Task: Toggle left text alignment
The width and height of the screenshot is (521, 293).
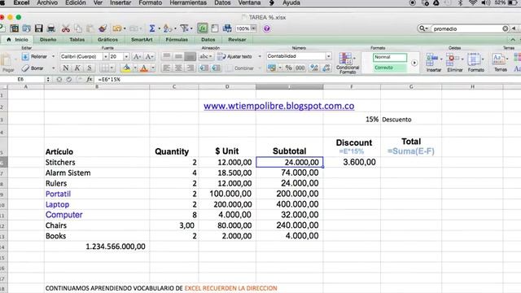Action: pyautogui.click(x=166, y=68)
